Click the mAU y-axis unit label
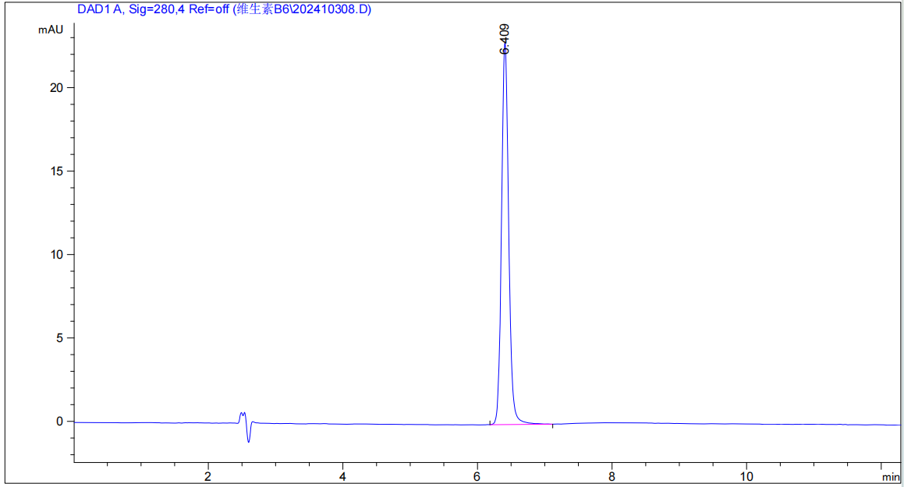The image size is (904, 487). click(51, 30)
